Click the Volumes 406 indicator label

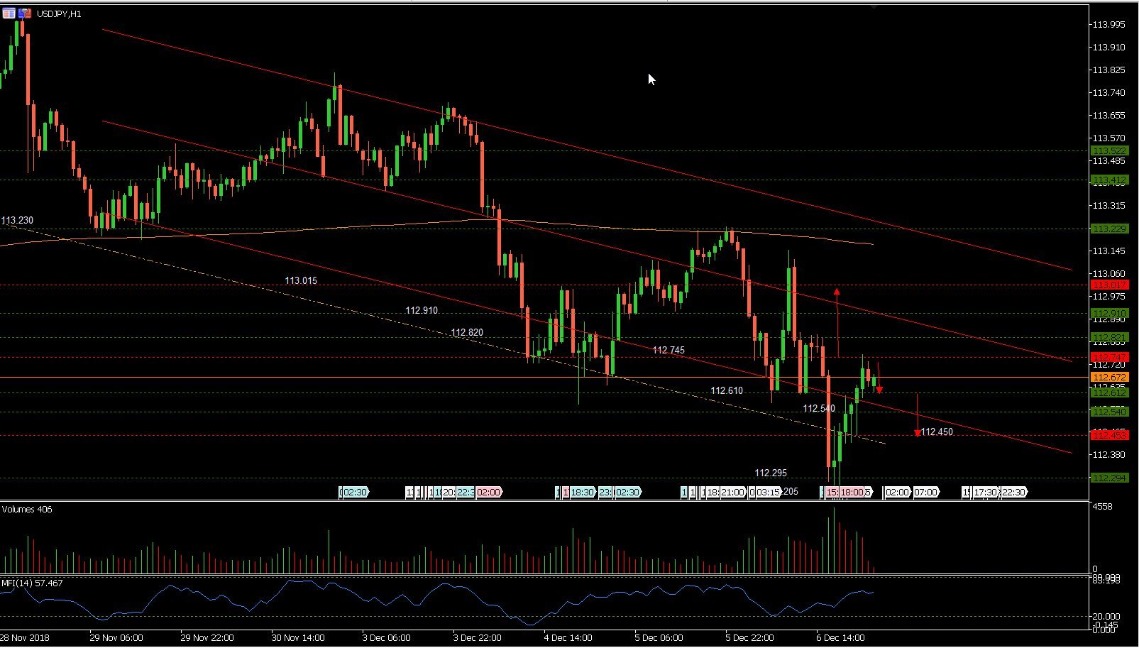pos(27,510)
